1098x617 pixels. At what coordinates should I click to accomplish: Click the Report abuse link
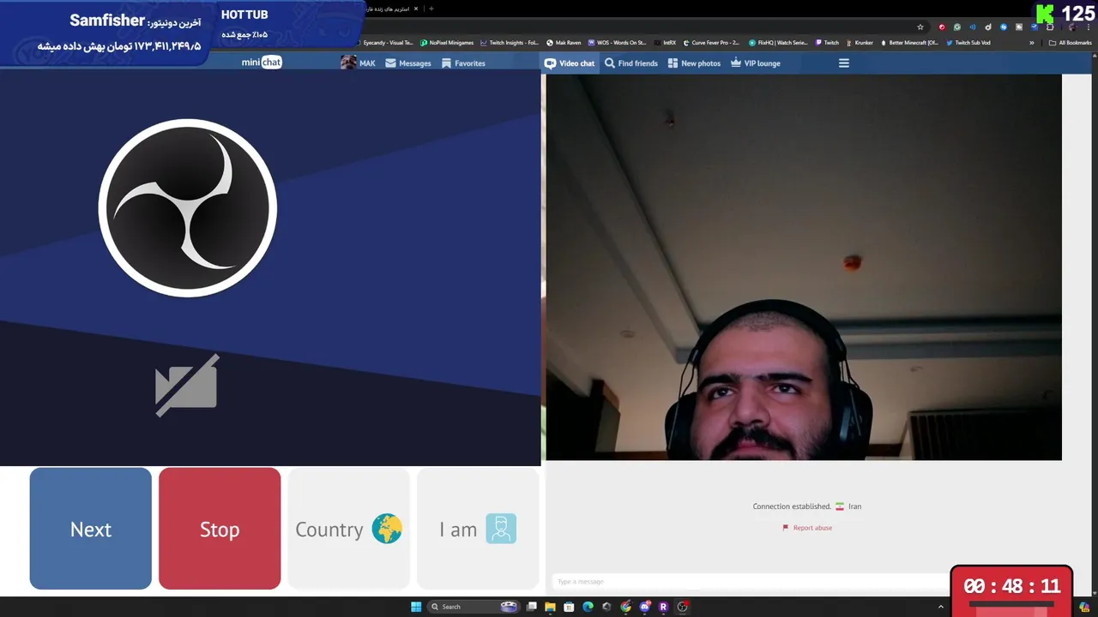[x=807, y=528]
